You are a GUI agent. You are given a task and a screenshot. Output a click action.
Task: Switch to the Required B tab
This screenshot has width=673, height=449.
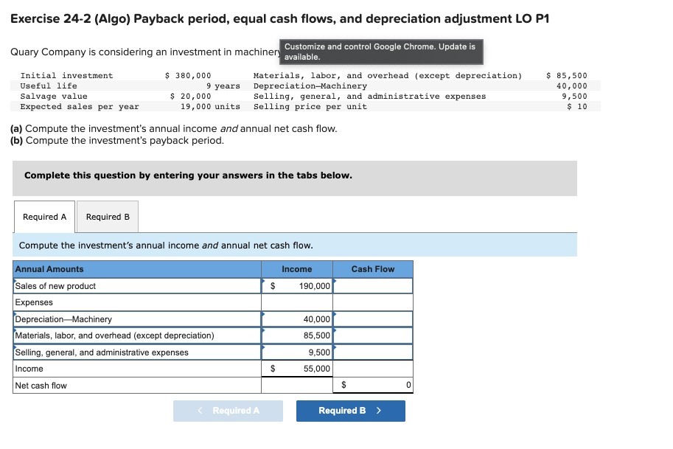click(x=107, y=216)
